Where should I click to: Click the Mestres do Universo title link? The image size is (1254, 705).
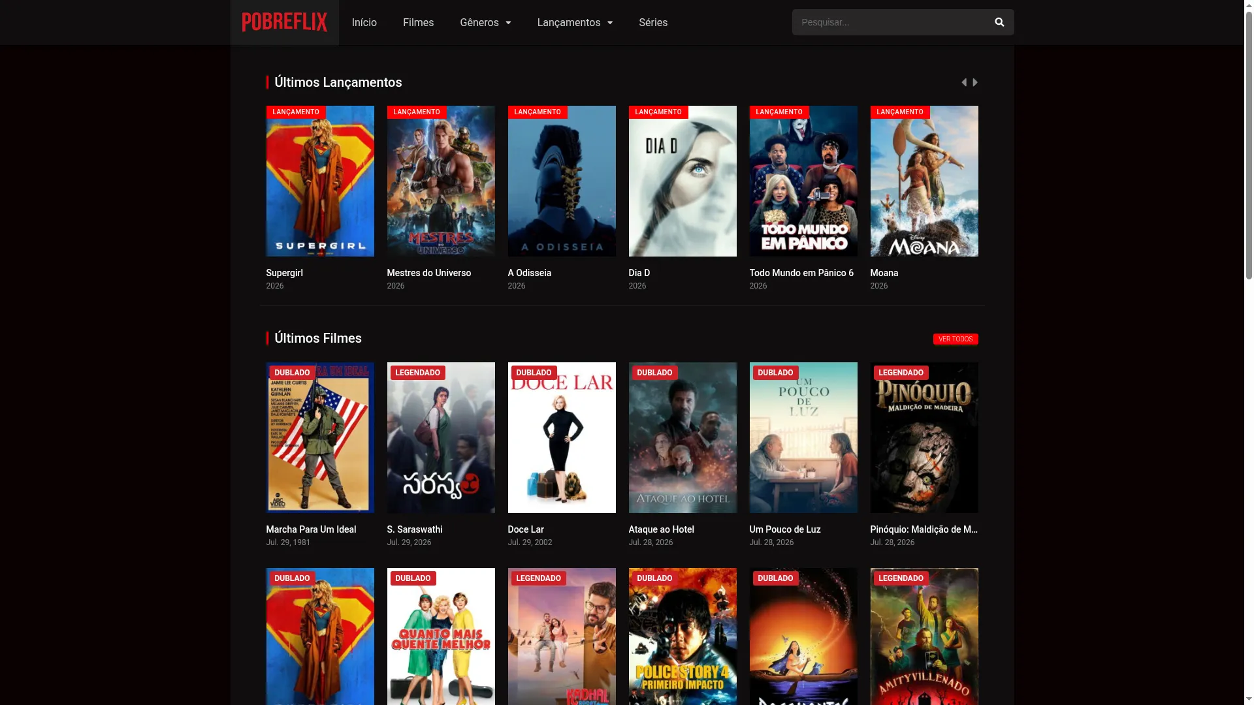[x=428, y=273]
